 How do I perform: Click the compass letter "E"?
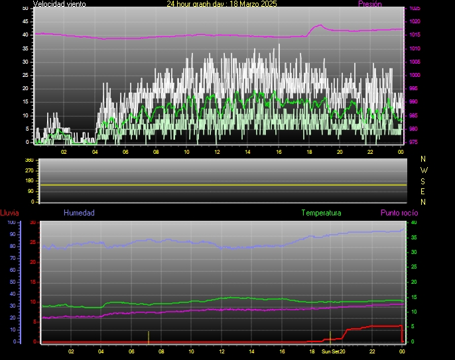point(422,192)
